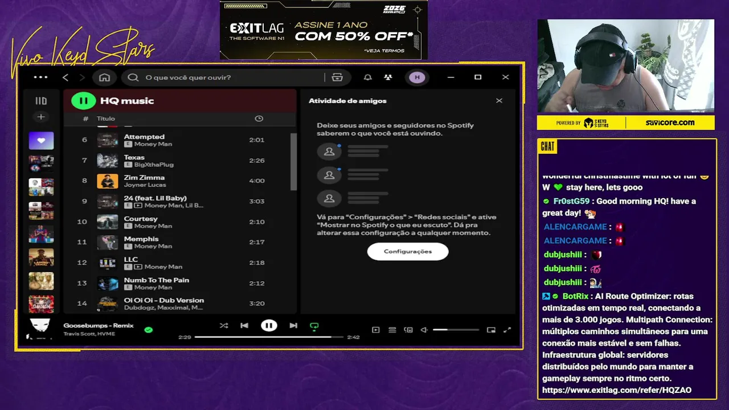Open 'Goosebumps - Remix' now playing title
729x410 pixels.
99,326
